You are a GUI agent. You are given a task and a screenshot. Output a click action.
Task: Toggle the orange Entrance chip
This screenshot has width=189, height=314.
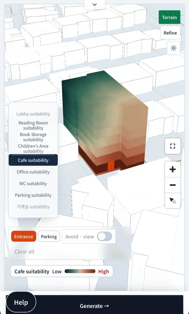click(24, 236)
